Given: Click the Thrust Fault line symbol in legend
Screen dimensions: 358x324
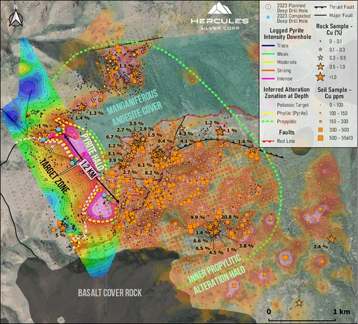Looking at the screenshot, I should tap(321, 7).
